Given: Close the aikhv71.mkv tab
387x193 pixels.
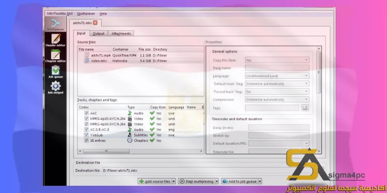Looking at the screenshot, I should pyautogui.click(x=95, y=23).
